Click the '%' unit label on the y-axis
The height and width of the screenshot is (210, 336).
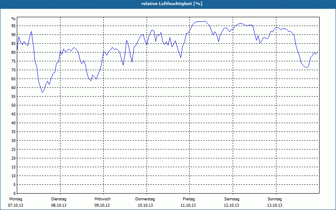pyautogui.click(x=13, y=19)
